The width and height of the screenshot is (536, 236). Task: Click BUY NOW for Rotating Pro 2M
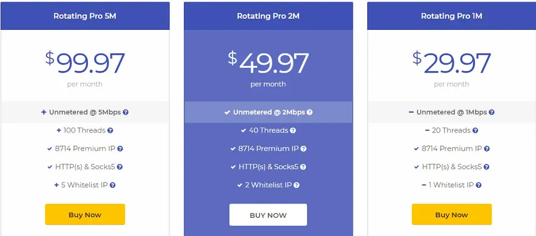click(x=269, y=215)
